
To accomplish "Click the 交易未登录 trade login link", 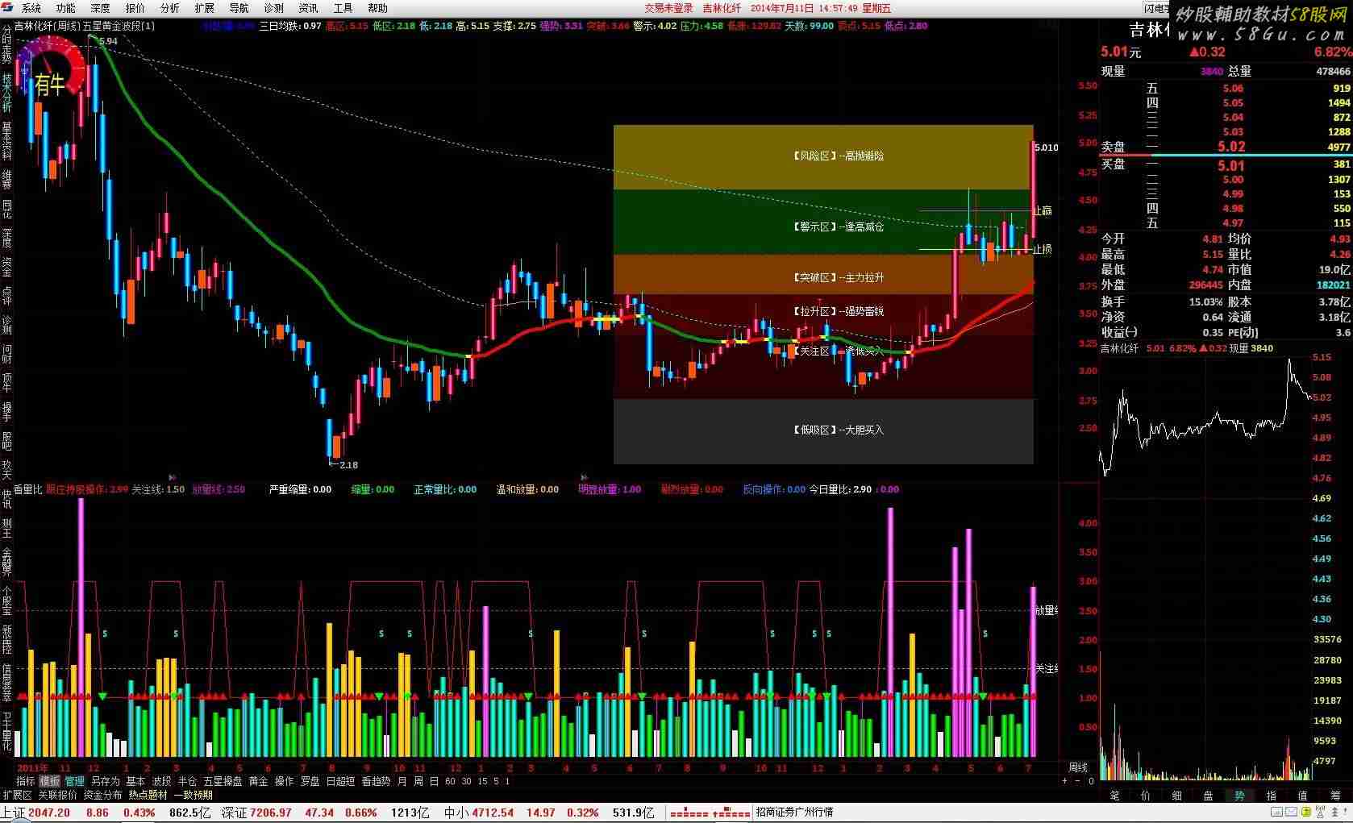I will coord(668,8).
